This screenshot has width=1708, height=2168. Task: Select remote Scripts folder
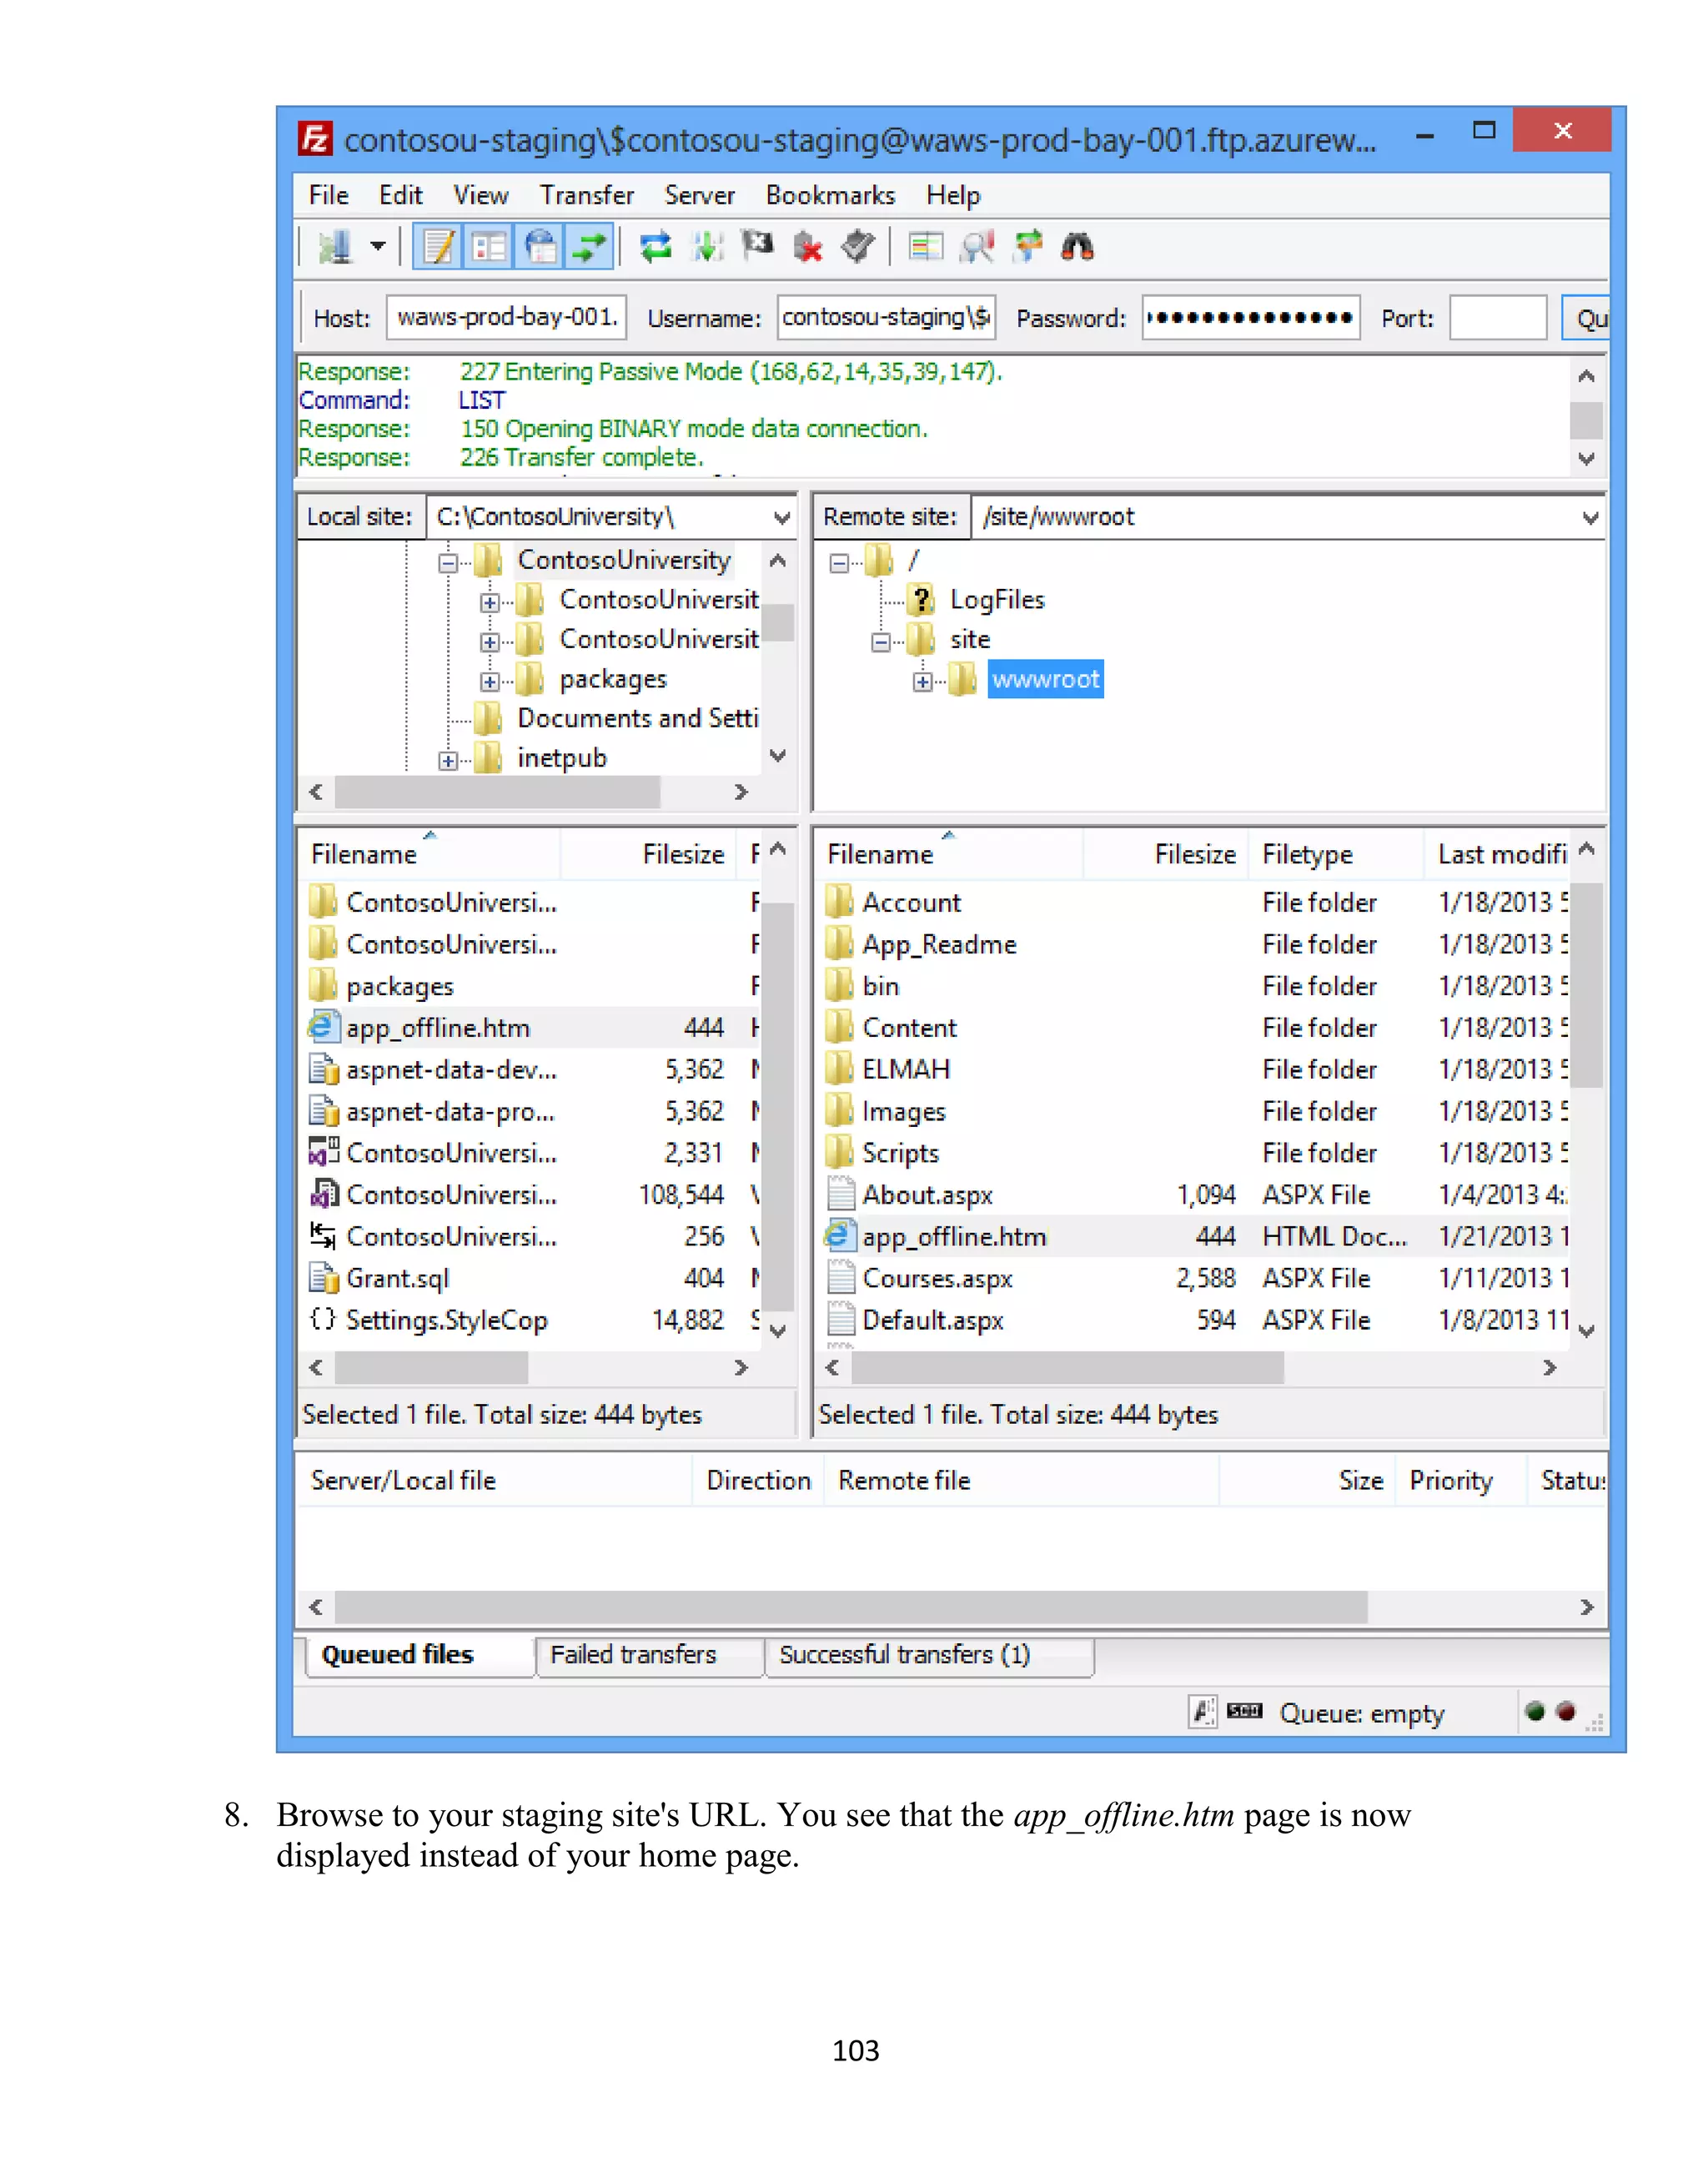point(1194,1153)
